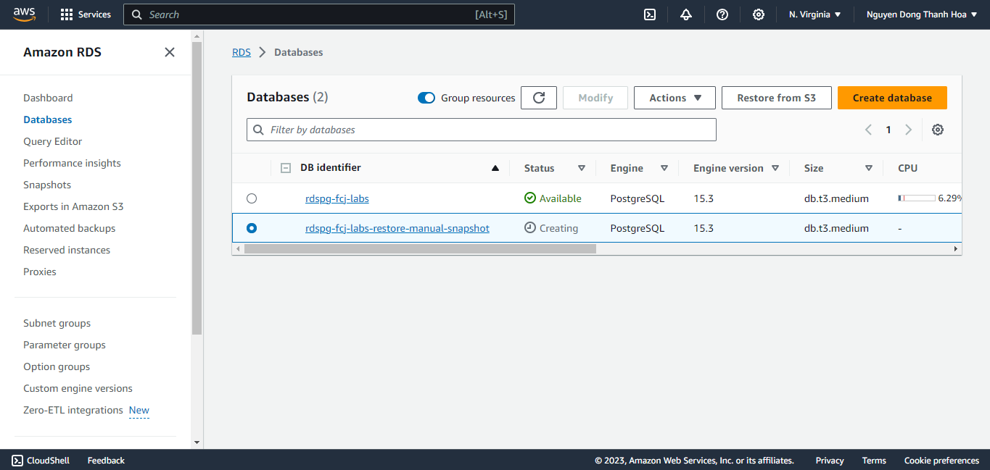Go to previous page of databases
The height and width of the screenshot is (470, 990).
[868, 130]
